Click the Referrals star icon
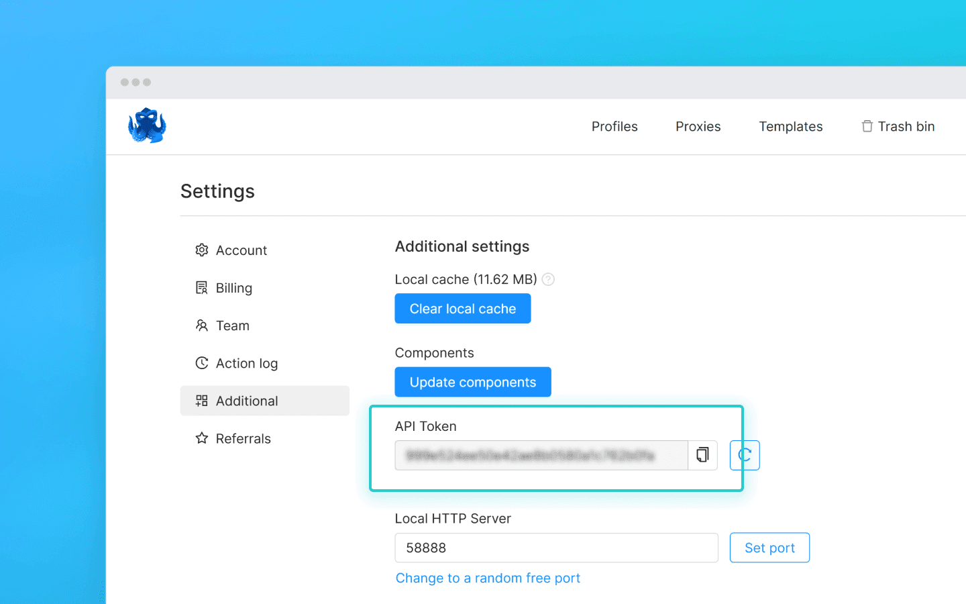Screen dimensions: 966x604 (x=201, y=438)
